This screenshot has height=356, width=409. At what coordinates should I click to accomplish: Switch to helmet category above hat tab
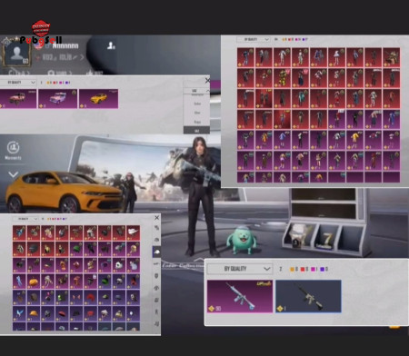(x=156, y=240)
